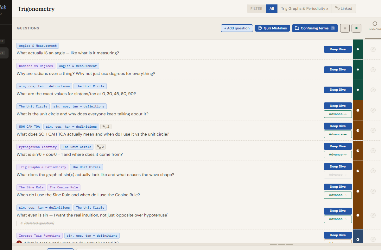Image resolution: width=381 pixels, height=250 pixels.
Task: Click the progress icon on the Sine Rule question
Action: coord(358,191)
